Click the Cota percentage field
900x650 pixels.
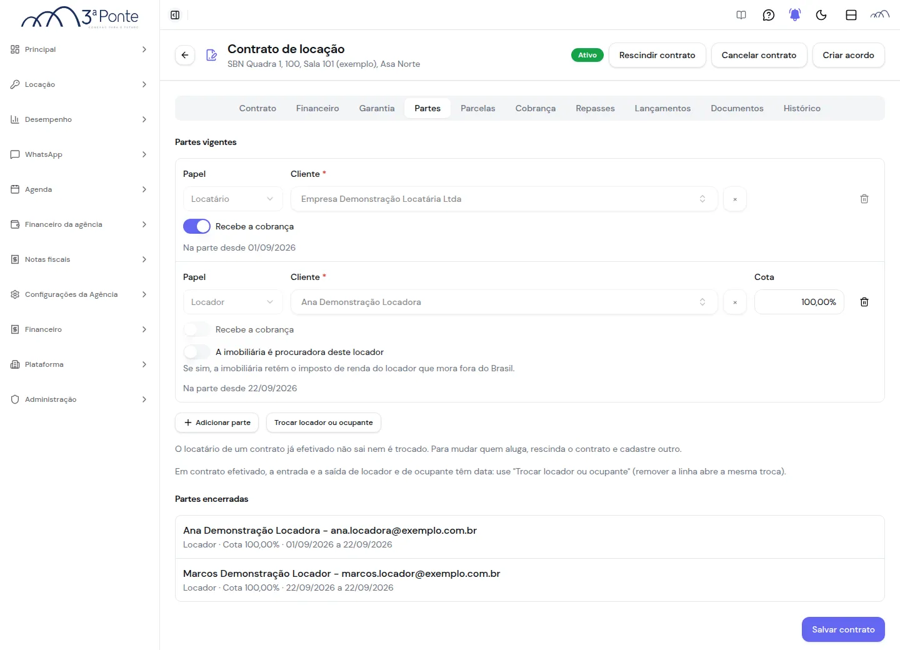(x=799, y=302)
